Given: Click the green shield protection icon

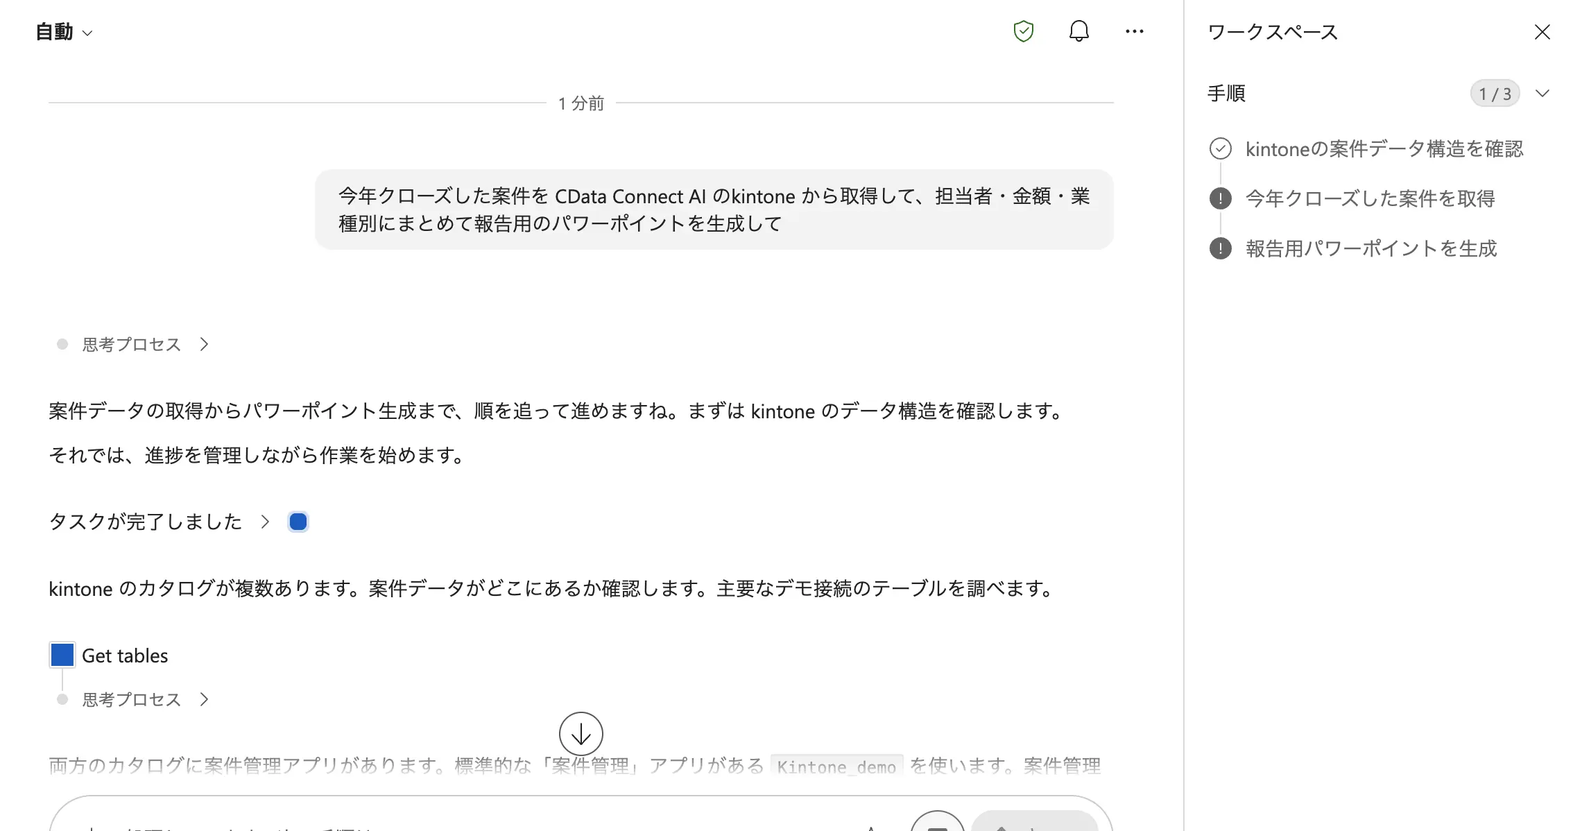Looking at the screenshot, I should tap(1024, 31).
